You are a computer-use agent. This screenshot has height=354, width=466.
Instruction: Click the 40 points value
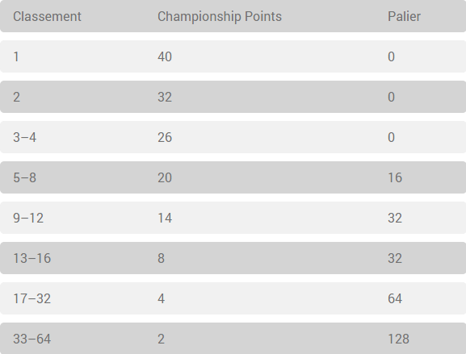click(x=165, y=56)
